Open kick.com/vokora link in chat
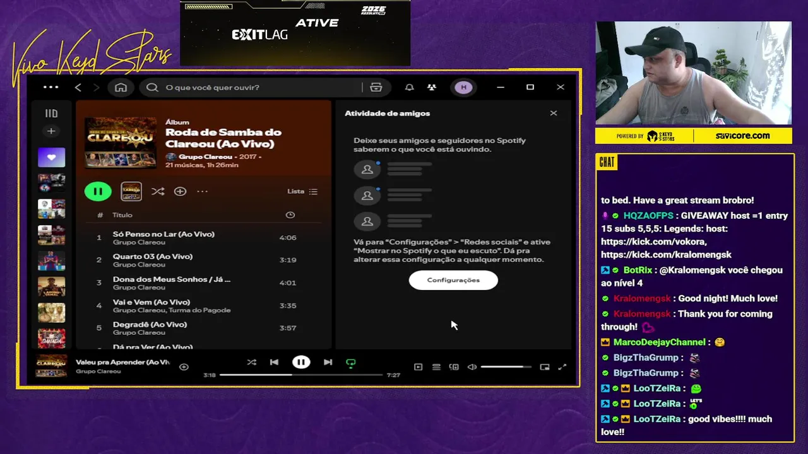Screen dimensions: 808x454 point(653,242)
